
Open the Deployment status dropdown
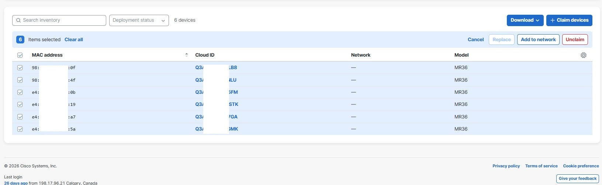[x=139, y=20]
